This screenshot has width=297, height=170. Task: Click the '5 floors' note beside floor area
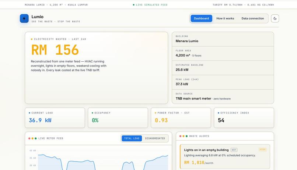[x=197, y=56]
